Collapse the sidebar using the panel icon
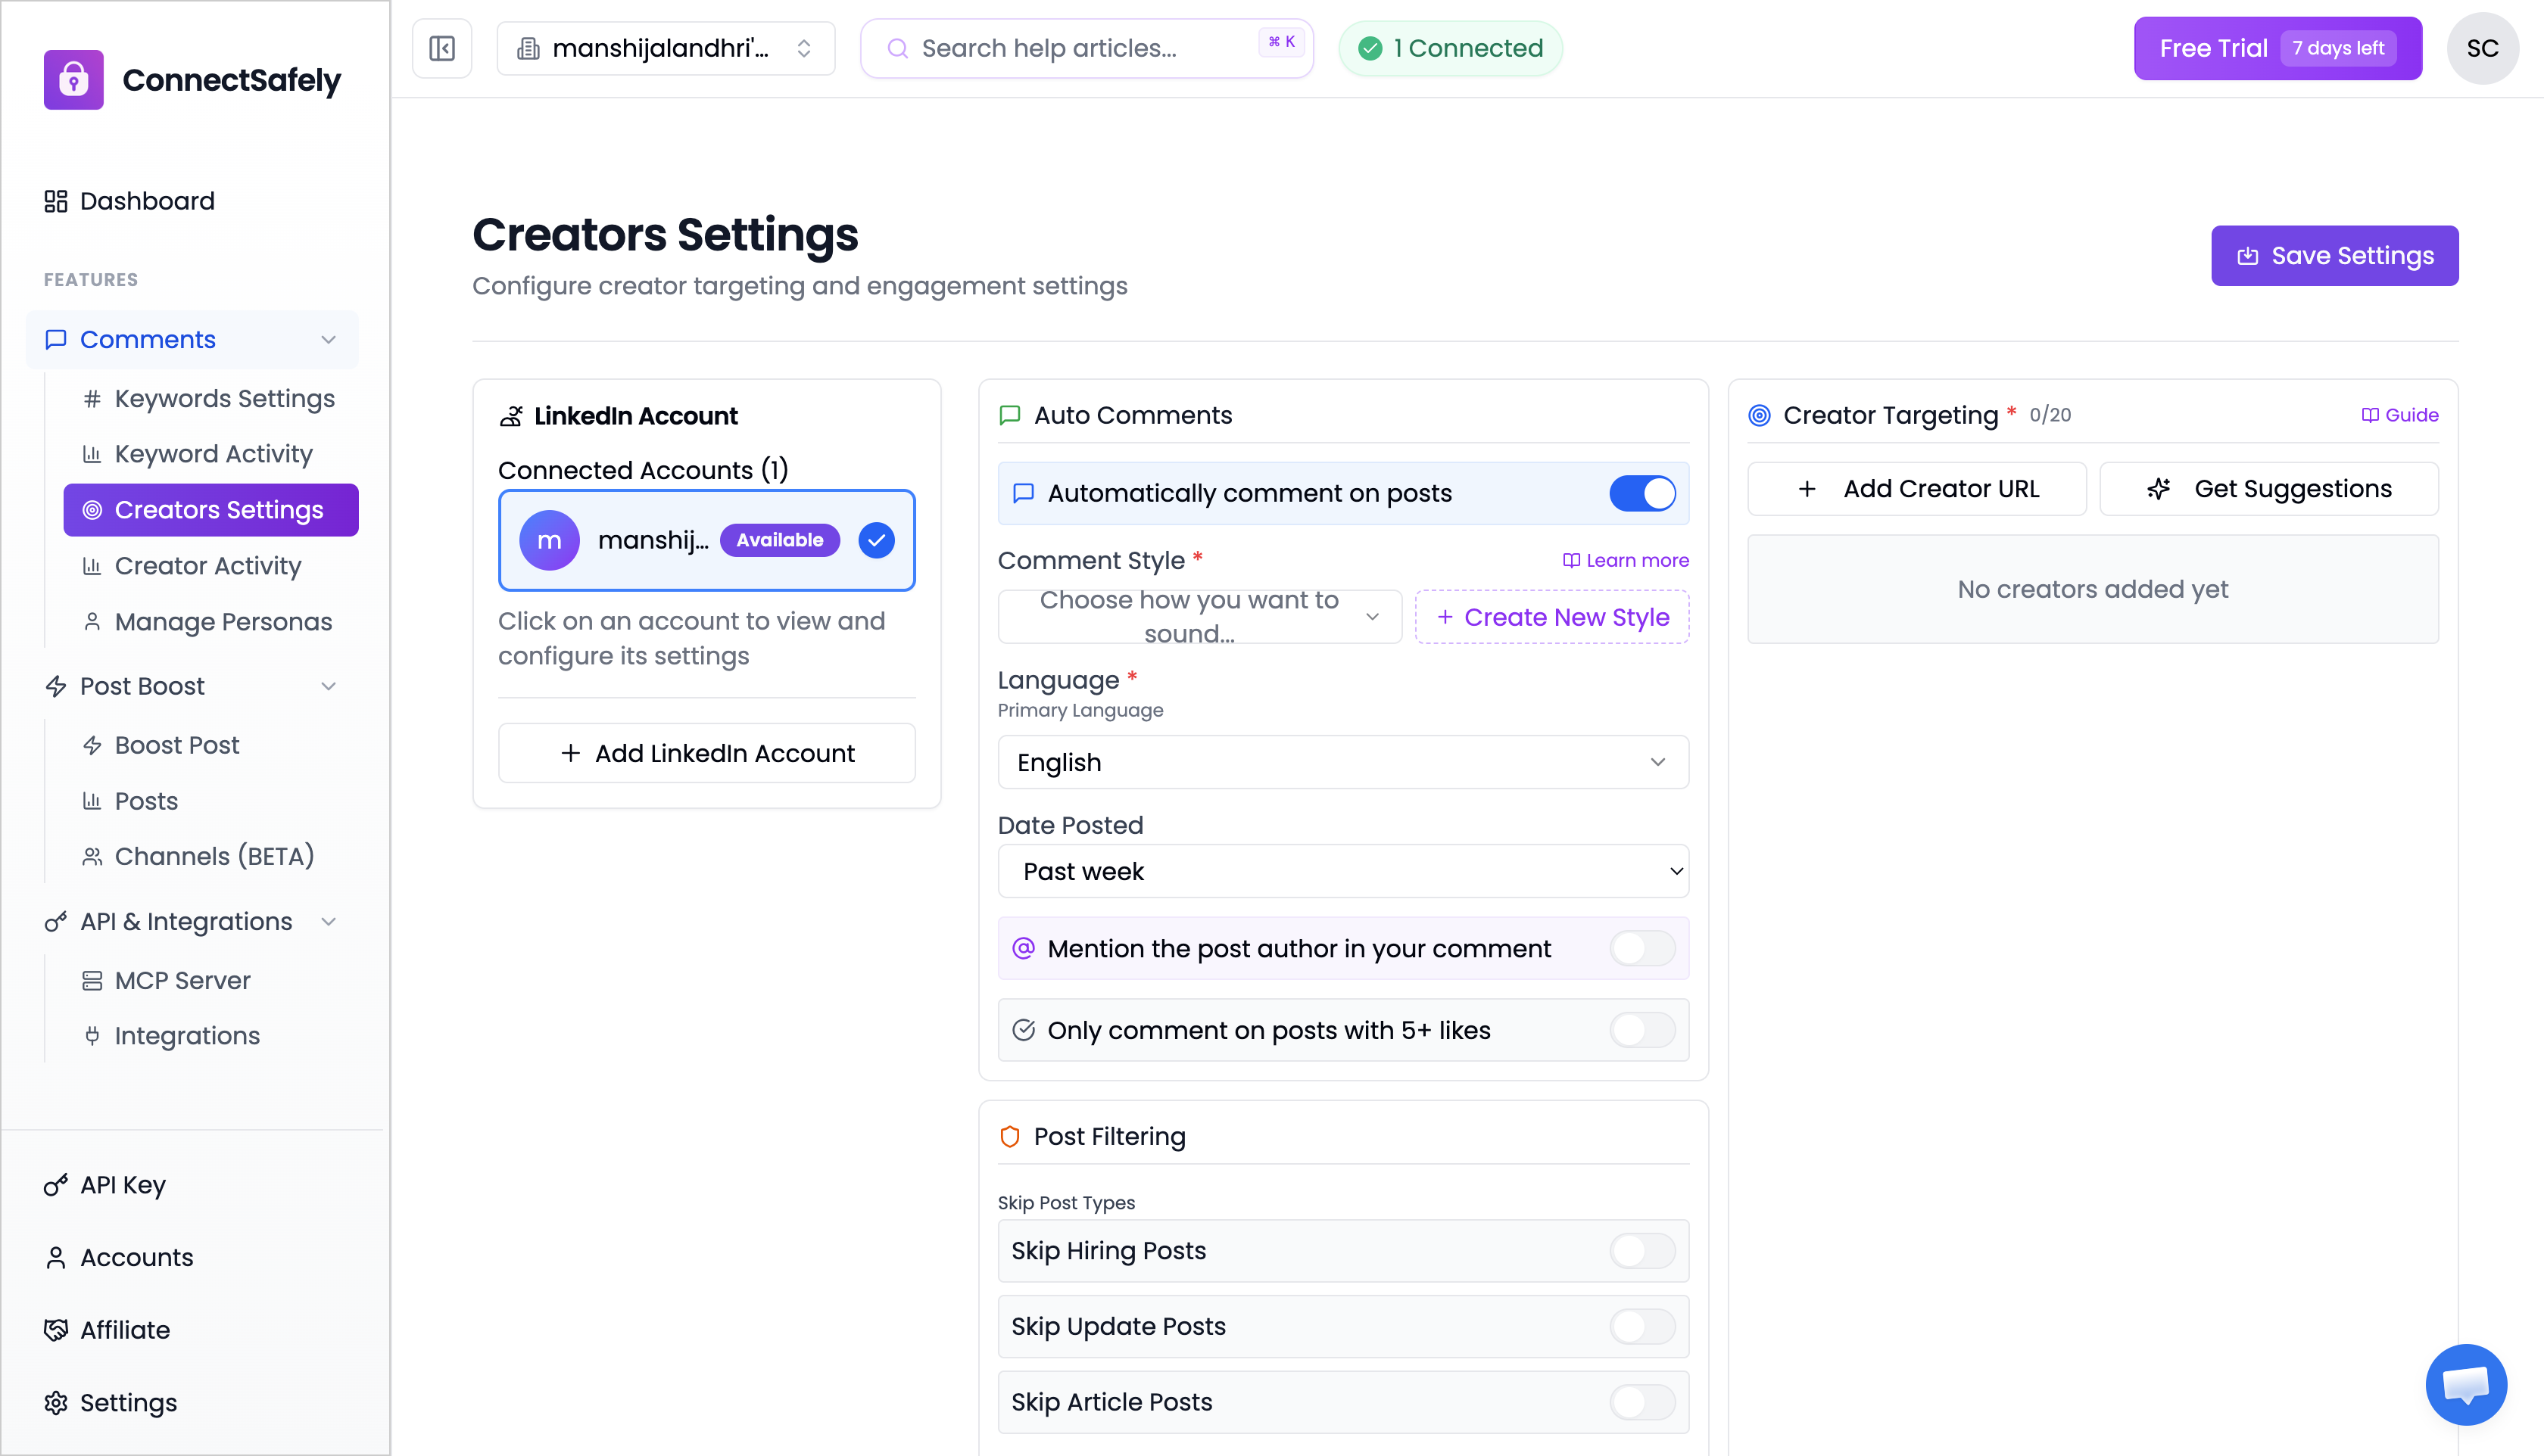2544x1456 pixels. (x=441, y=47)
